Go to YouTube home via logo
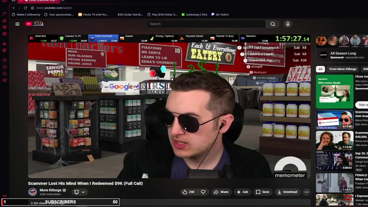 34,24
